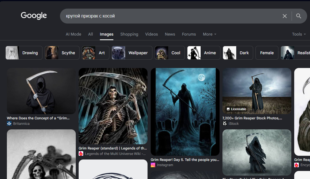Run search with magnifying glass icon

tap(299, 16)
